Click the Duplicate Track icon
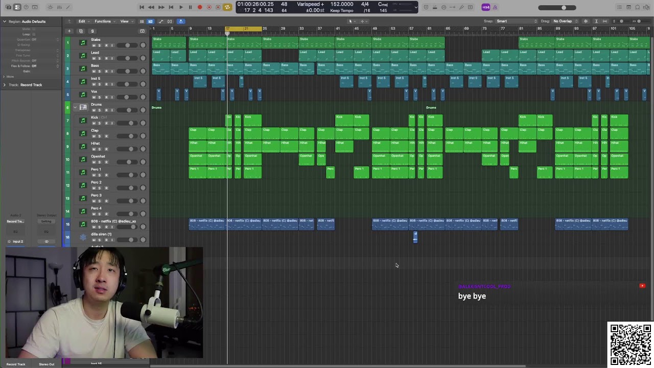 (81, 31)
